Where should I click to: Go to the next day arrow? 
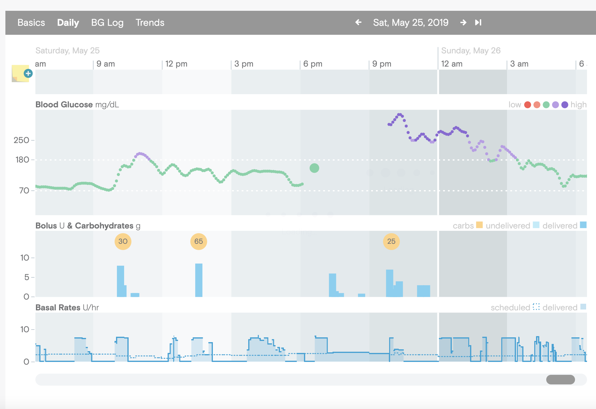point(463,22)
